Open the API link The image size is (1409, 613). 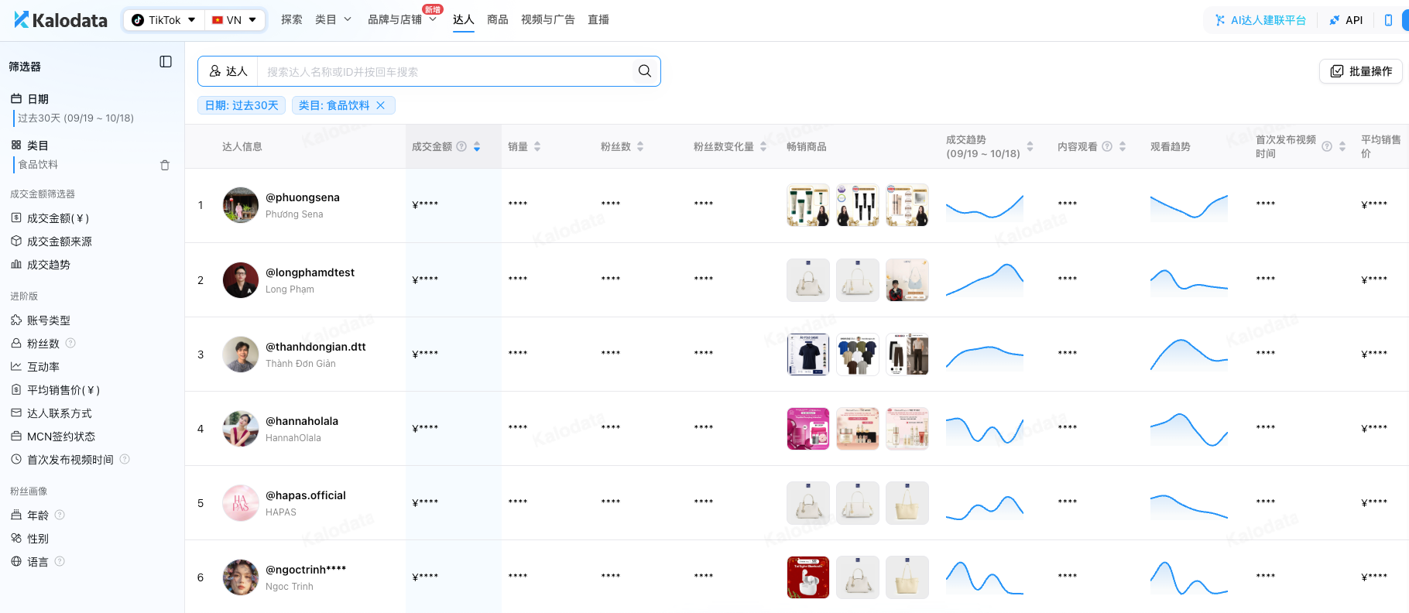(x=1346, y=20)
